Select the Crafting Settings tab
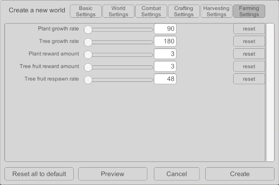The image size is (279, 185). [184, 11]
